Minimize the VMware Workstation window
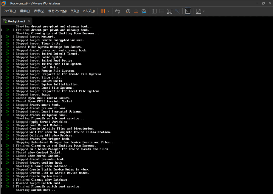The image size is (273, 194). coord(257,3)
